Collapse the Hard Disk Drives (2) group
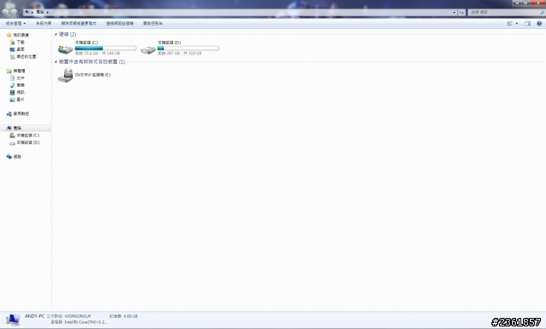546x329 pixels. (x=55, y=34)
